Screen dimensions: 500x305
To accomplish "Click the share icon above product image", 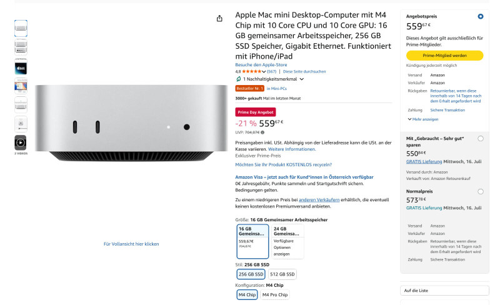I will click(x=219, y=19).
